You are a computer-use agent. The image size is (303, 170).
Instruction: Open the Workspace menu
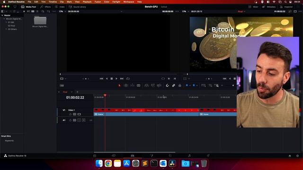pyautogui.click(x=129, y=2)
